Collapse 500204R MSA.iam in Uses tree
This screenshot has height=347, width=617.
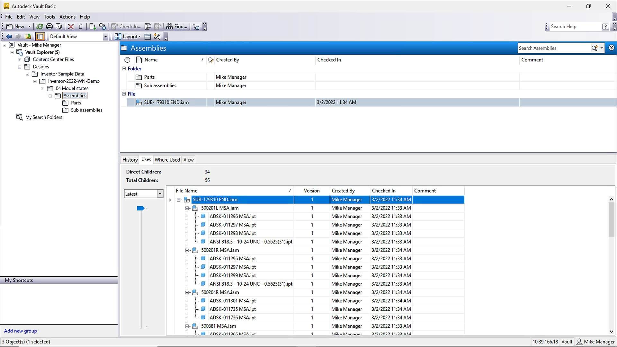click(187, 292)
